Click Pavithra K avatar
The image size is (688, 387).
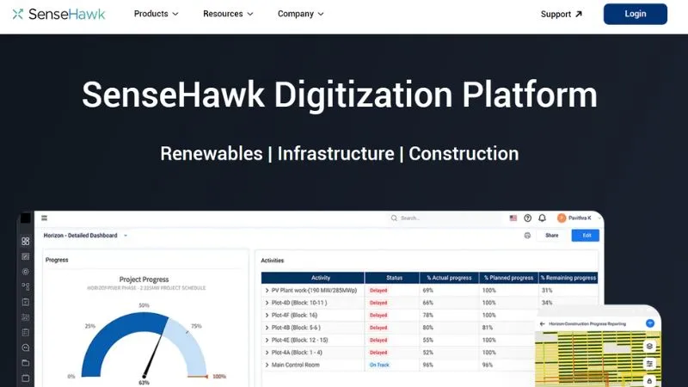562,218
